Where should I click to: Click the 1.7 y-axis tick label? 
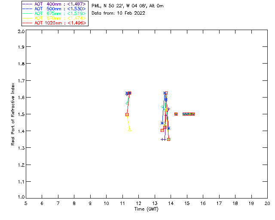[x=21, y=81]
